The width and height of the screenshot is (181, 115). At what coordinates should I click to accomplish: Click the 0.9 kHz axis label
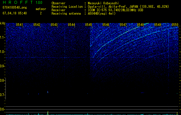click(x=3, y=66)
